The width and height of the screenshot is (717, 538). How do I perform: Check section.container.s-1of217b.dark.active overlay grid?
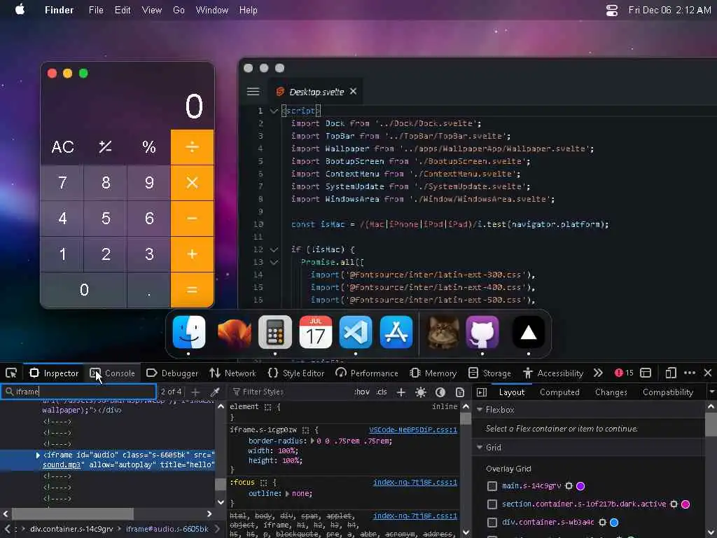coord(492,504)
